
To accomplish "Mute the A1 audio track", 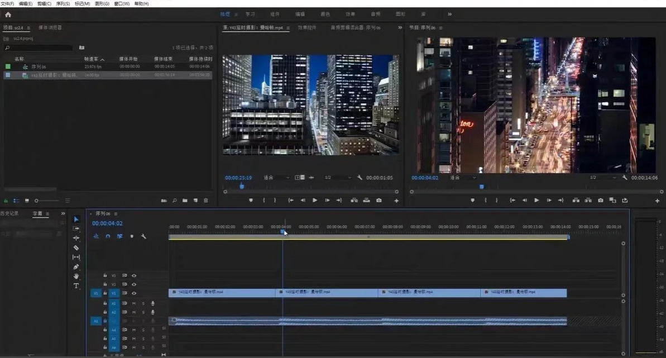I will [134, 304].
